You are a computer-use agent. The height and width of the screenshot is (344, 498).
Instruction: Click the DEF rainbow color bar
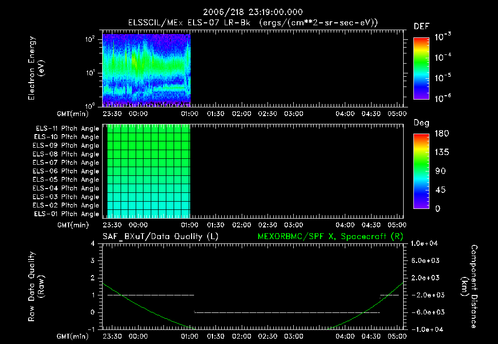(421, 69)
